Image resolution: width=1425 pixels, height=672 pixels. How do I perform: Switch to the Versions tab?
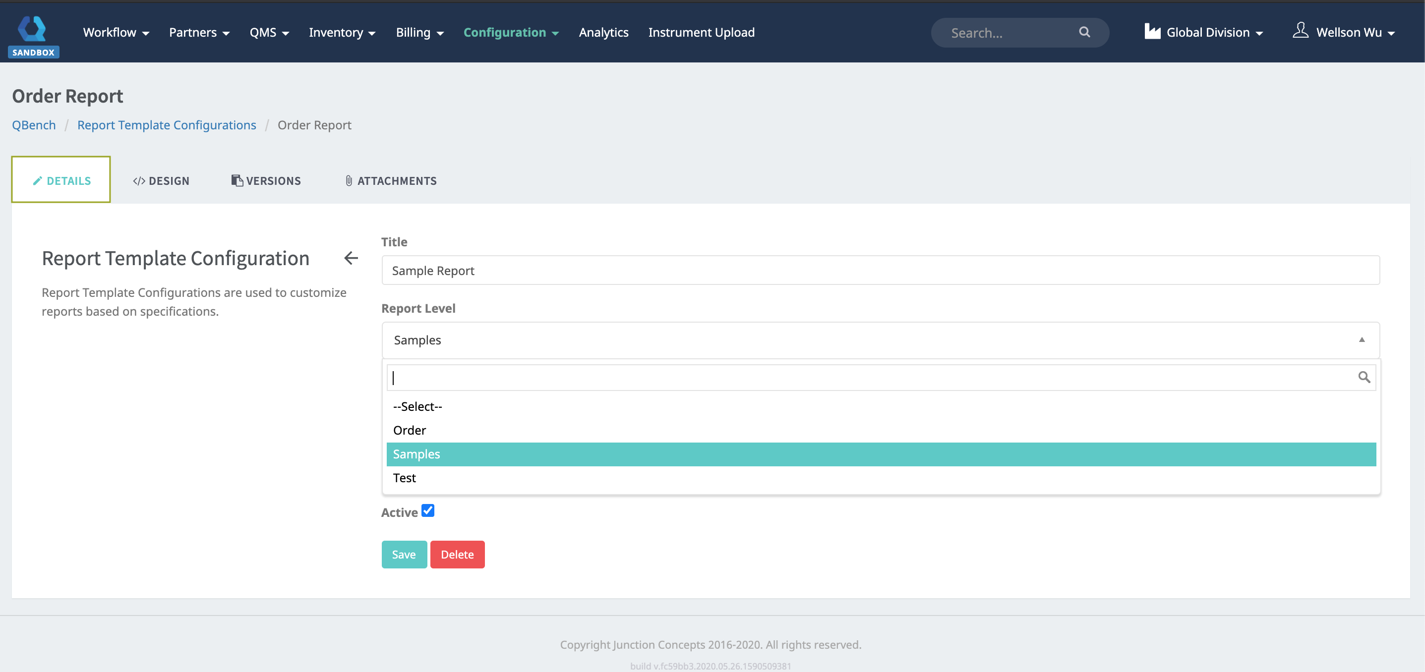(x=266, y=181)
